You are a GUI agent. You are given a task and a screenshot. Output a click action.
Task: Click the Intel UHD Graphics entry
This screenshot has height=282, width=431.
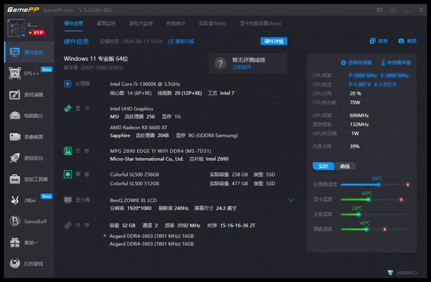[x=131, y=109]
